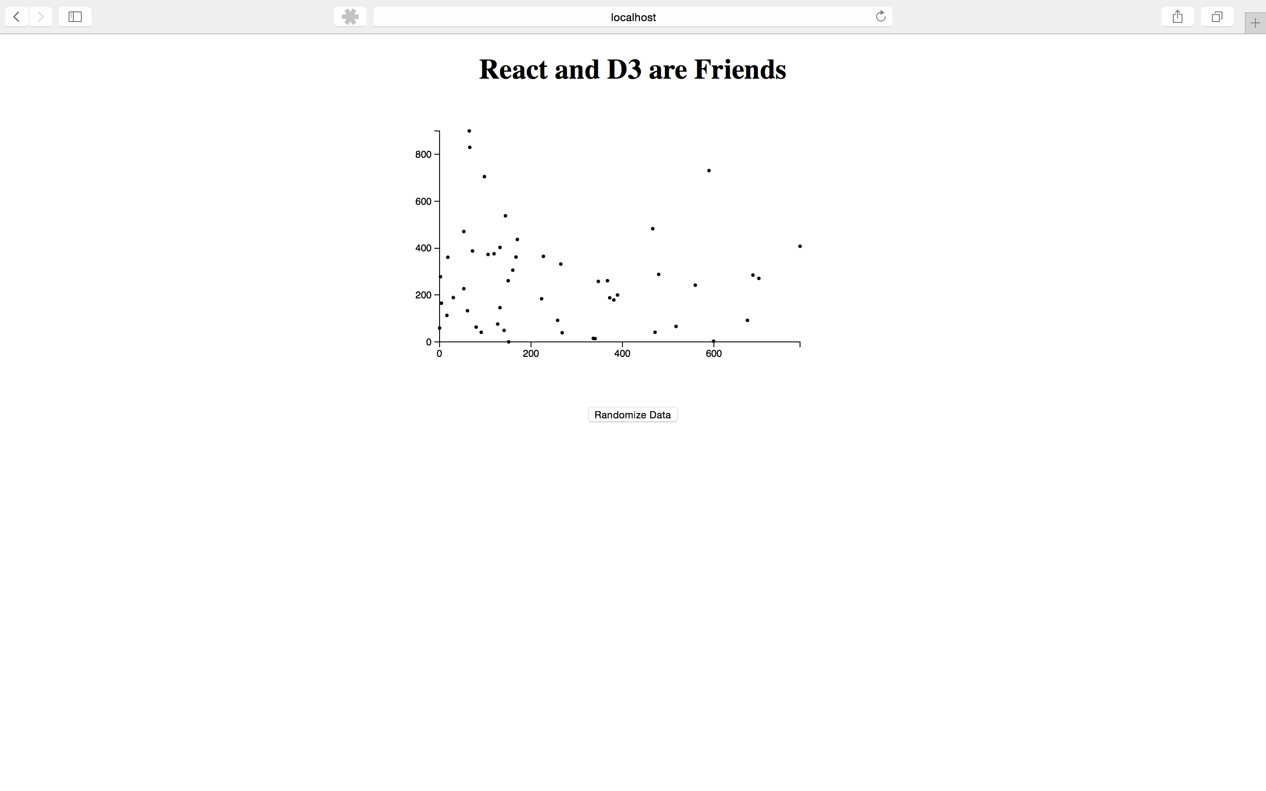Viewport: 1266px width, 791px height.
Task: Click the x-axis label 400
Action: click(x=622, y=354)
